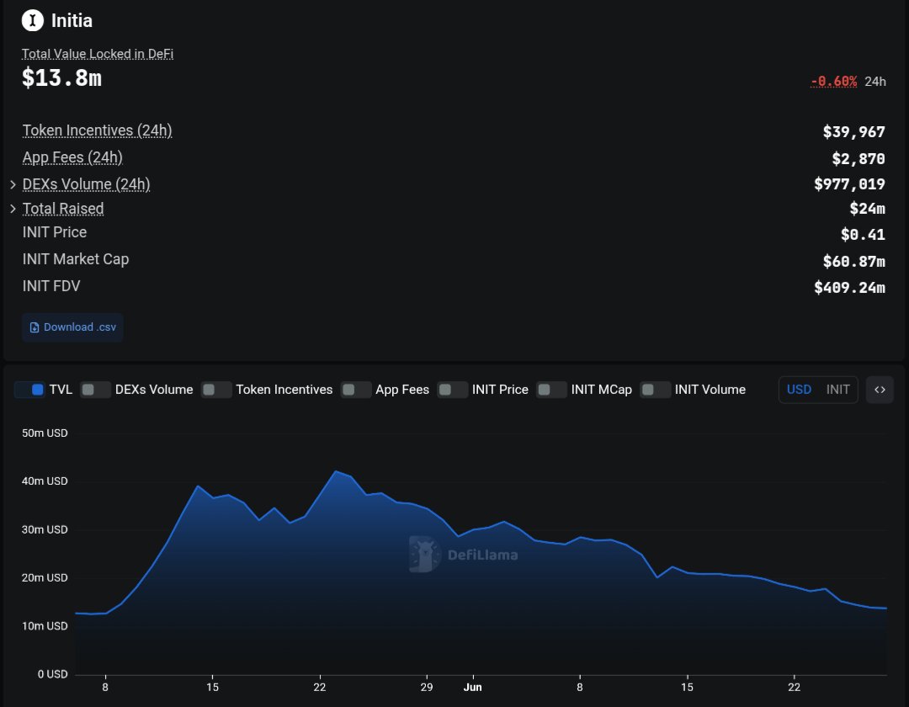The height and width of the screenshot is (707, 909).
Task: Click the $13.8m TVL value
Action: [x=61, y=77]
